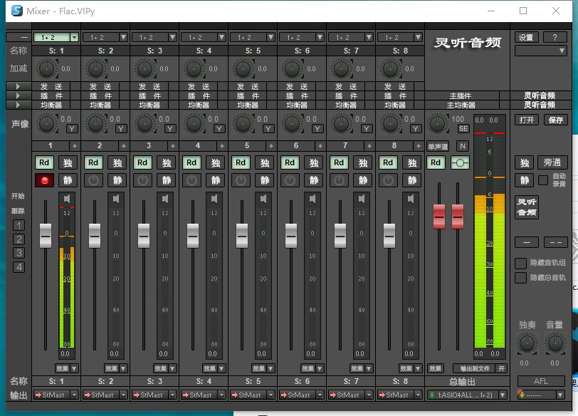Click the 保存 save button

click(x=555, y=120)
